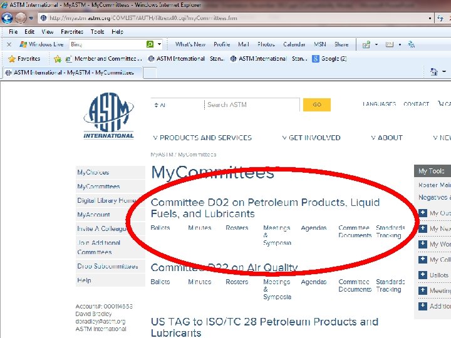The image size is (451, 338).
Task: Expand the Get Involved menu
Action: click(x=311, y=138)
